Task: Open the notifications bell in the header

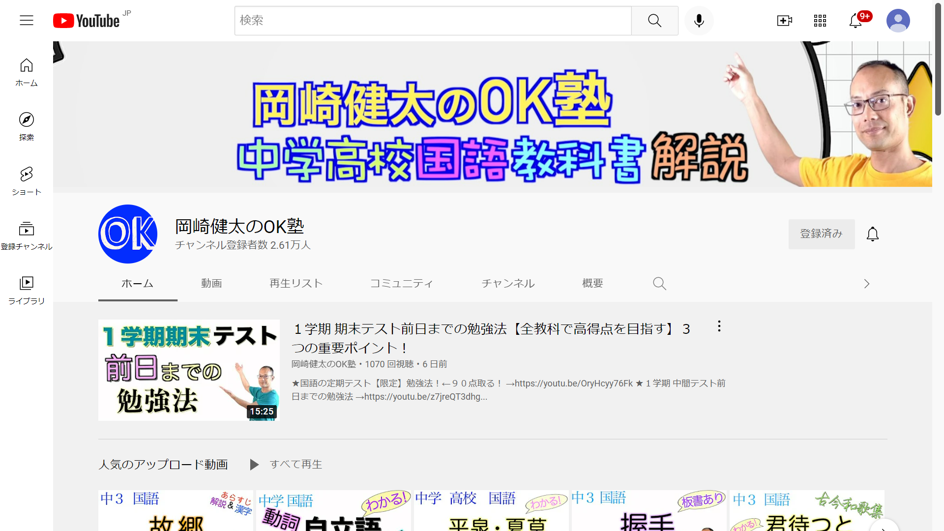Action: [x=855, y=21]
